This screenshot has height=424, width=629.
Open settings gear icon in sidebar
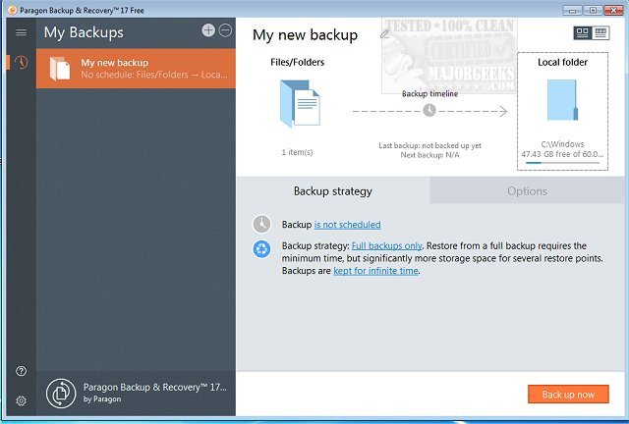pos(21,400)
